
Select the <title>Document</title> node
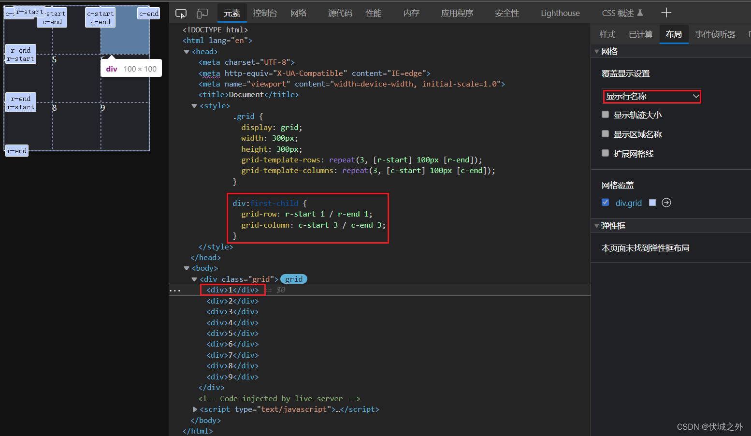[x=248, y=95]
